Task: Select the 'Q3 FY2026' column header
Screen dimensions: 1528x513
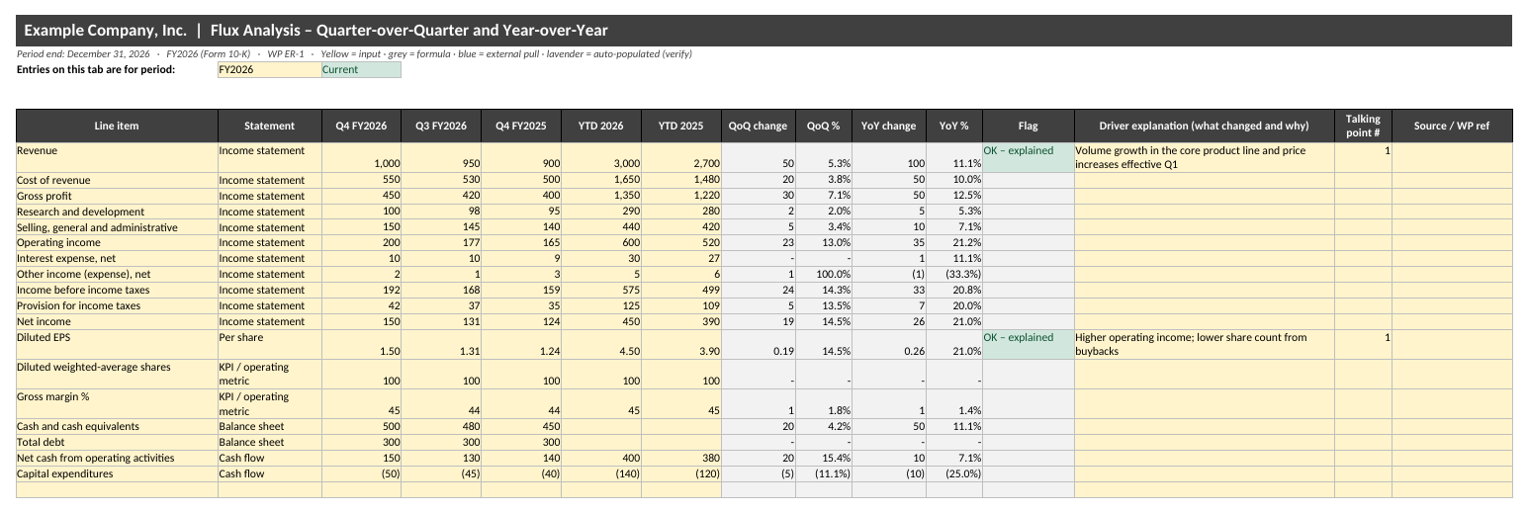Action: tap(441, 126)
